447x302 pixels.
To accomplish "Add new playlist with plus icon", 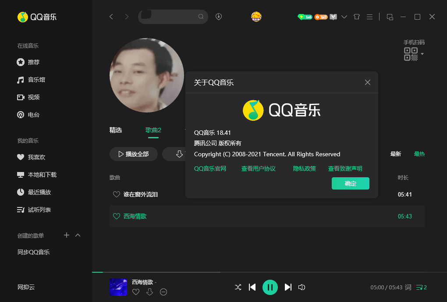I will (x=67, y=235).
